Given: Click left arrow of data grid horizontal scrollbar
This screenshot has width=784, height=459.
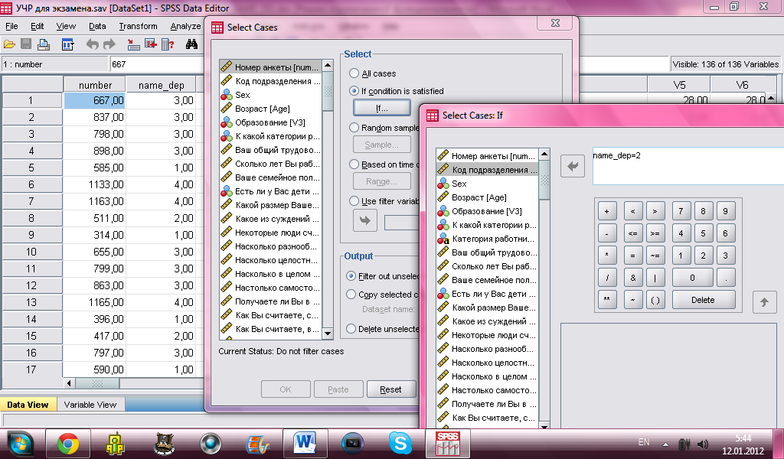Looking at the screenshot, I should (69, 383).
